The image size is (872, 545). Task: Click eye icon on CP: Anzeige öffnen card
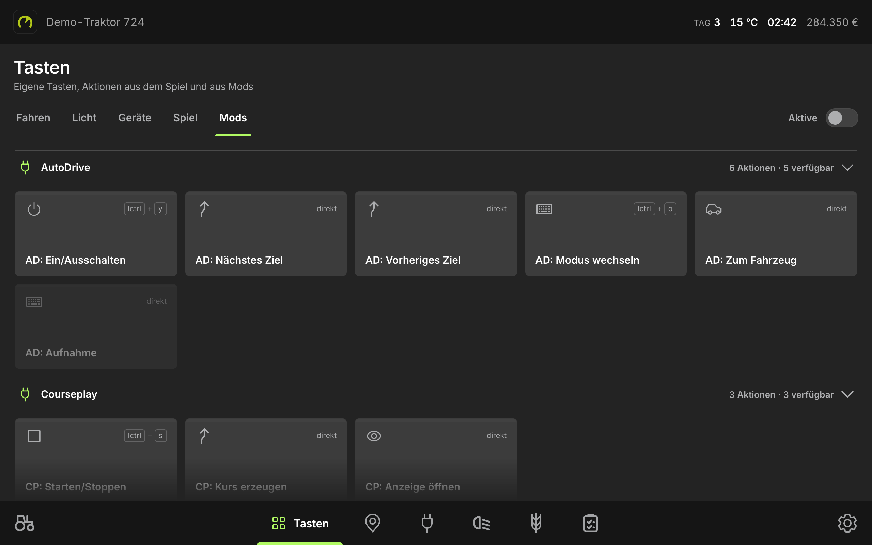[374, 436]
